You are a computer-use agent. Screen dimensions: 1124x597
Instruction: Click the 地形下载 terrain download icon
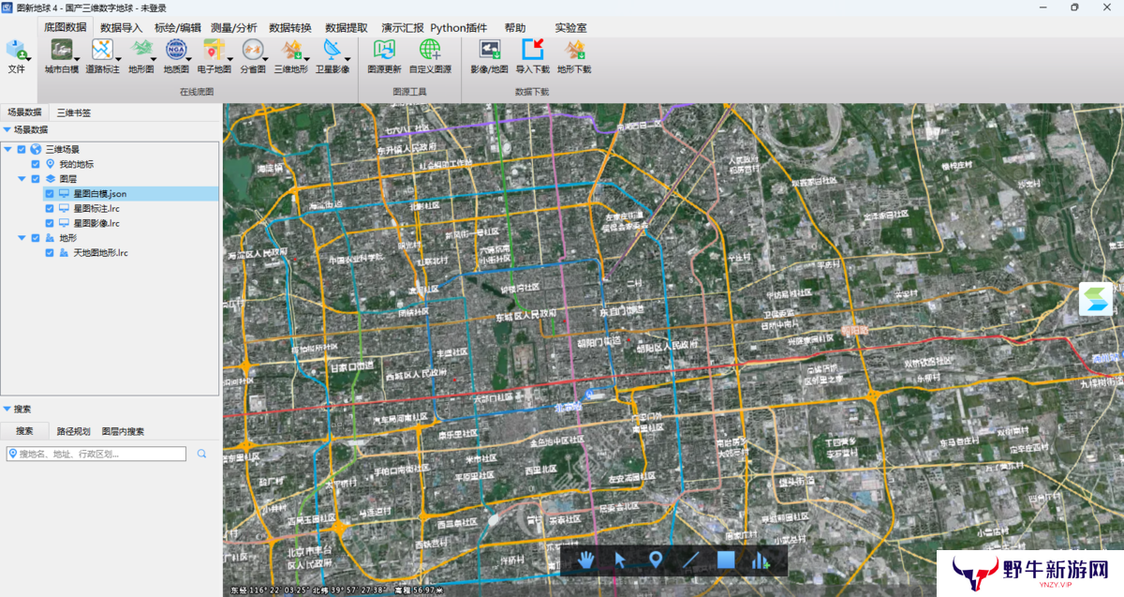click(x=574, y=50)
